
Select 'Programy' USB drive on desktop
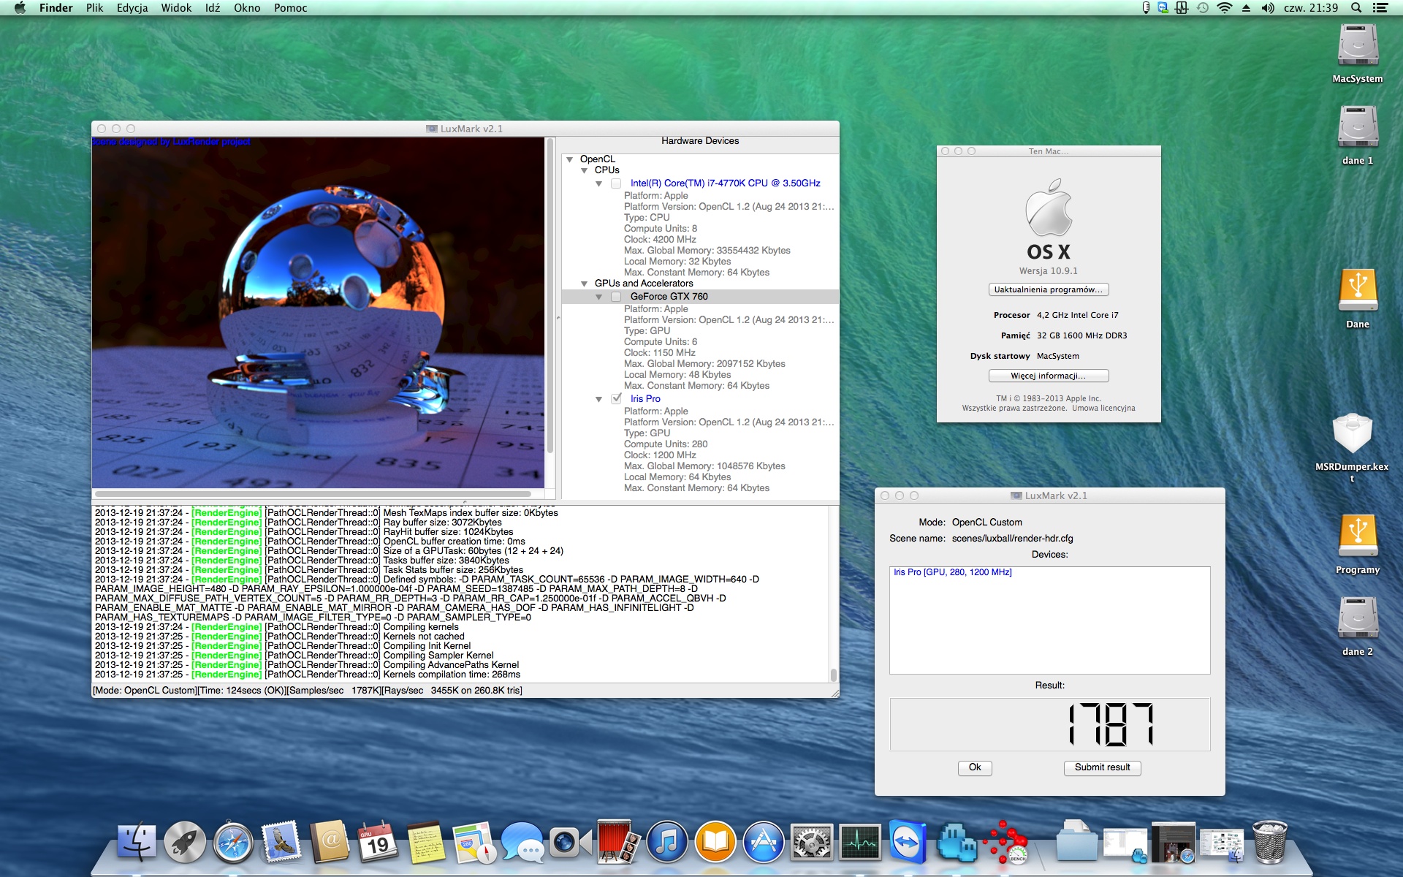coord(1358,544)
